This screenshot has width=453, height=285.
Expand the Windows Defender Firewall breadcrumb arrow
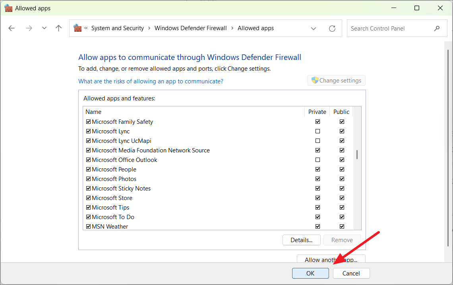click(x=232, y=28)
